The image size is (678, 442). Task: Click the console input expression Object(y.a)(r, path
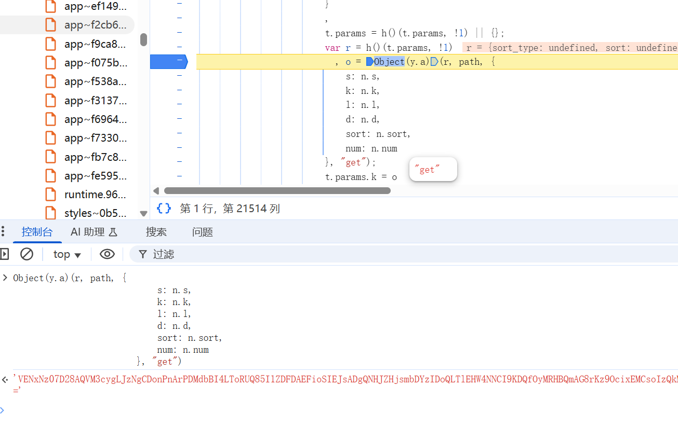(x=70, y=278)
